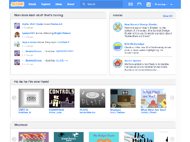
Task: Click the CONTROLS project title
Action: (56, 110)
